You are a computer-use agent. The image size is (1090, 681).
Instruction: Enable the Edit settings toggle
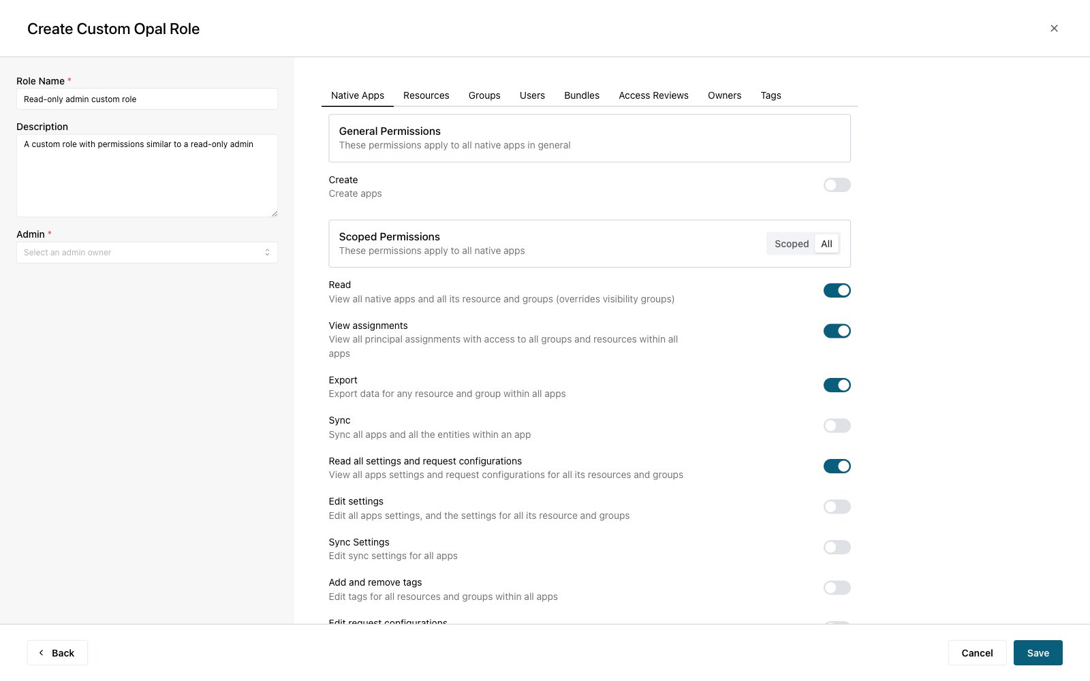(x=837, y=507)
